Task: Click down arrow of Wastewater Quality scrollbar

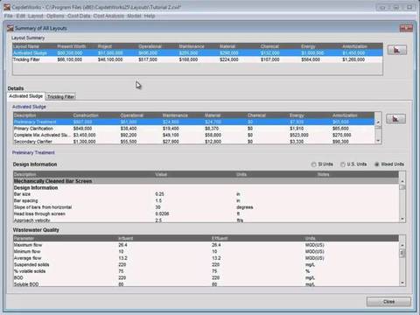Action: [402, 283]
